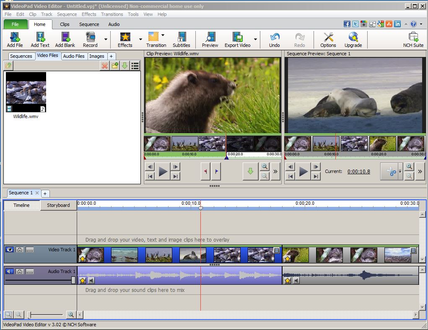Viewport: 428px width, 330px height.
Task: Switch to the Clips ribbon tab
Action: point(65,24)
